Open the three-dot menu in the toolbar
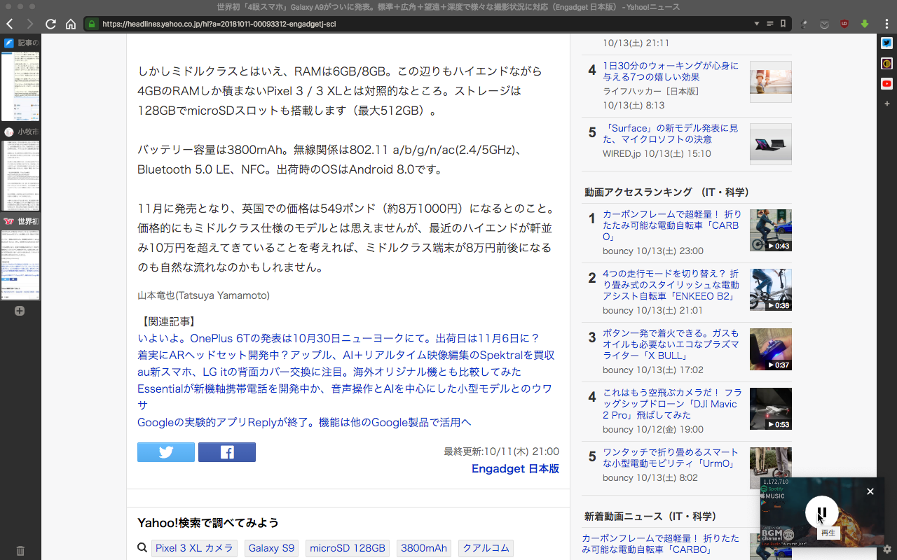The width and height of the screenshot is (897, 560). tap(886, 24)
